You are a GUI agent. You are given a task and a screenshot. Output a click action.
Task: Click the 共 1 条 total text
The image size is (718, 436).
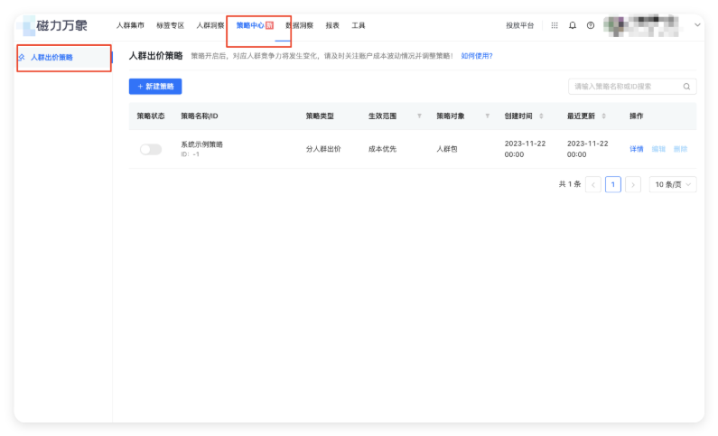tap(570, 184)
